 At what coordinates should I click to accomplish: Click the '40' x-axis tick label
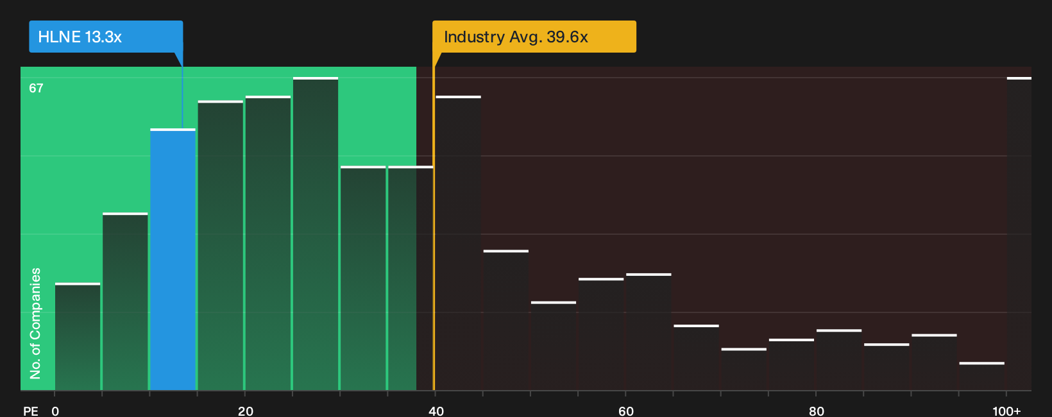click(436, 411)
